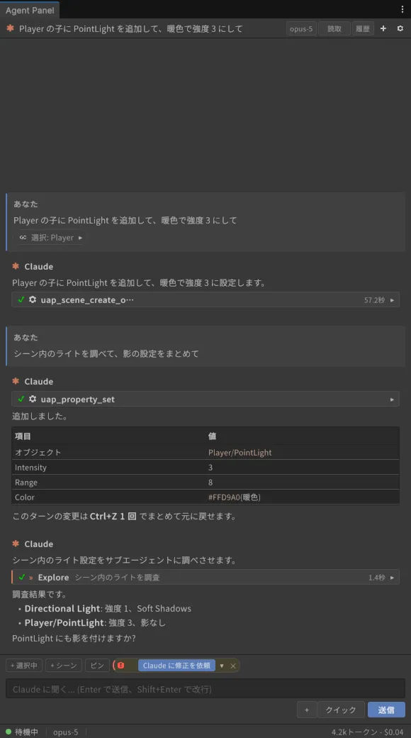Open the settings gear in the header
This screenshot has width=411, height=738.
pos(400,28)
